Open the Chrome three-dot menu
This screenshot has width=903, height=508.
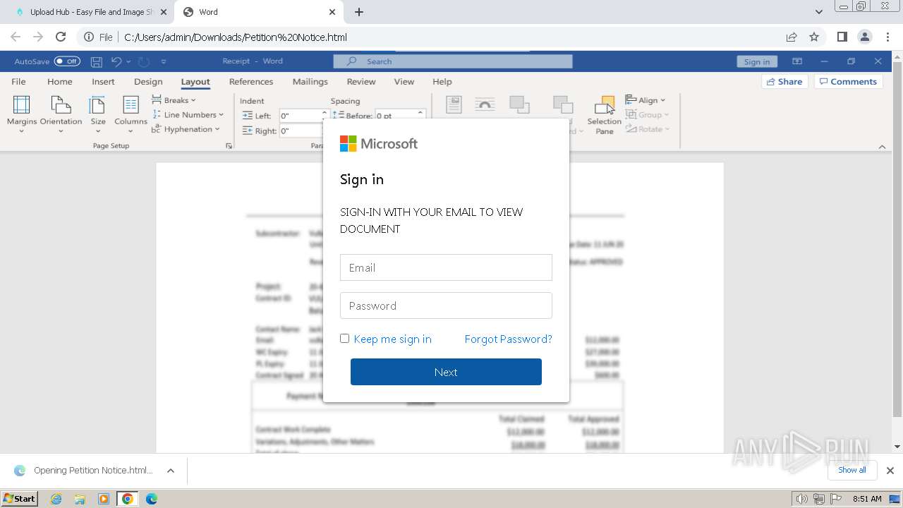tap(887, 37)
